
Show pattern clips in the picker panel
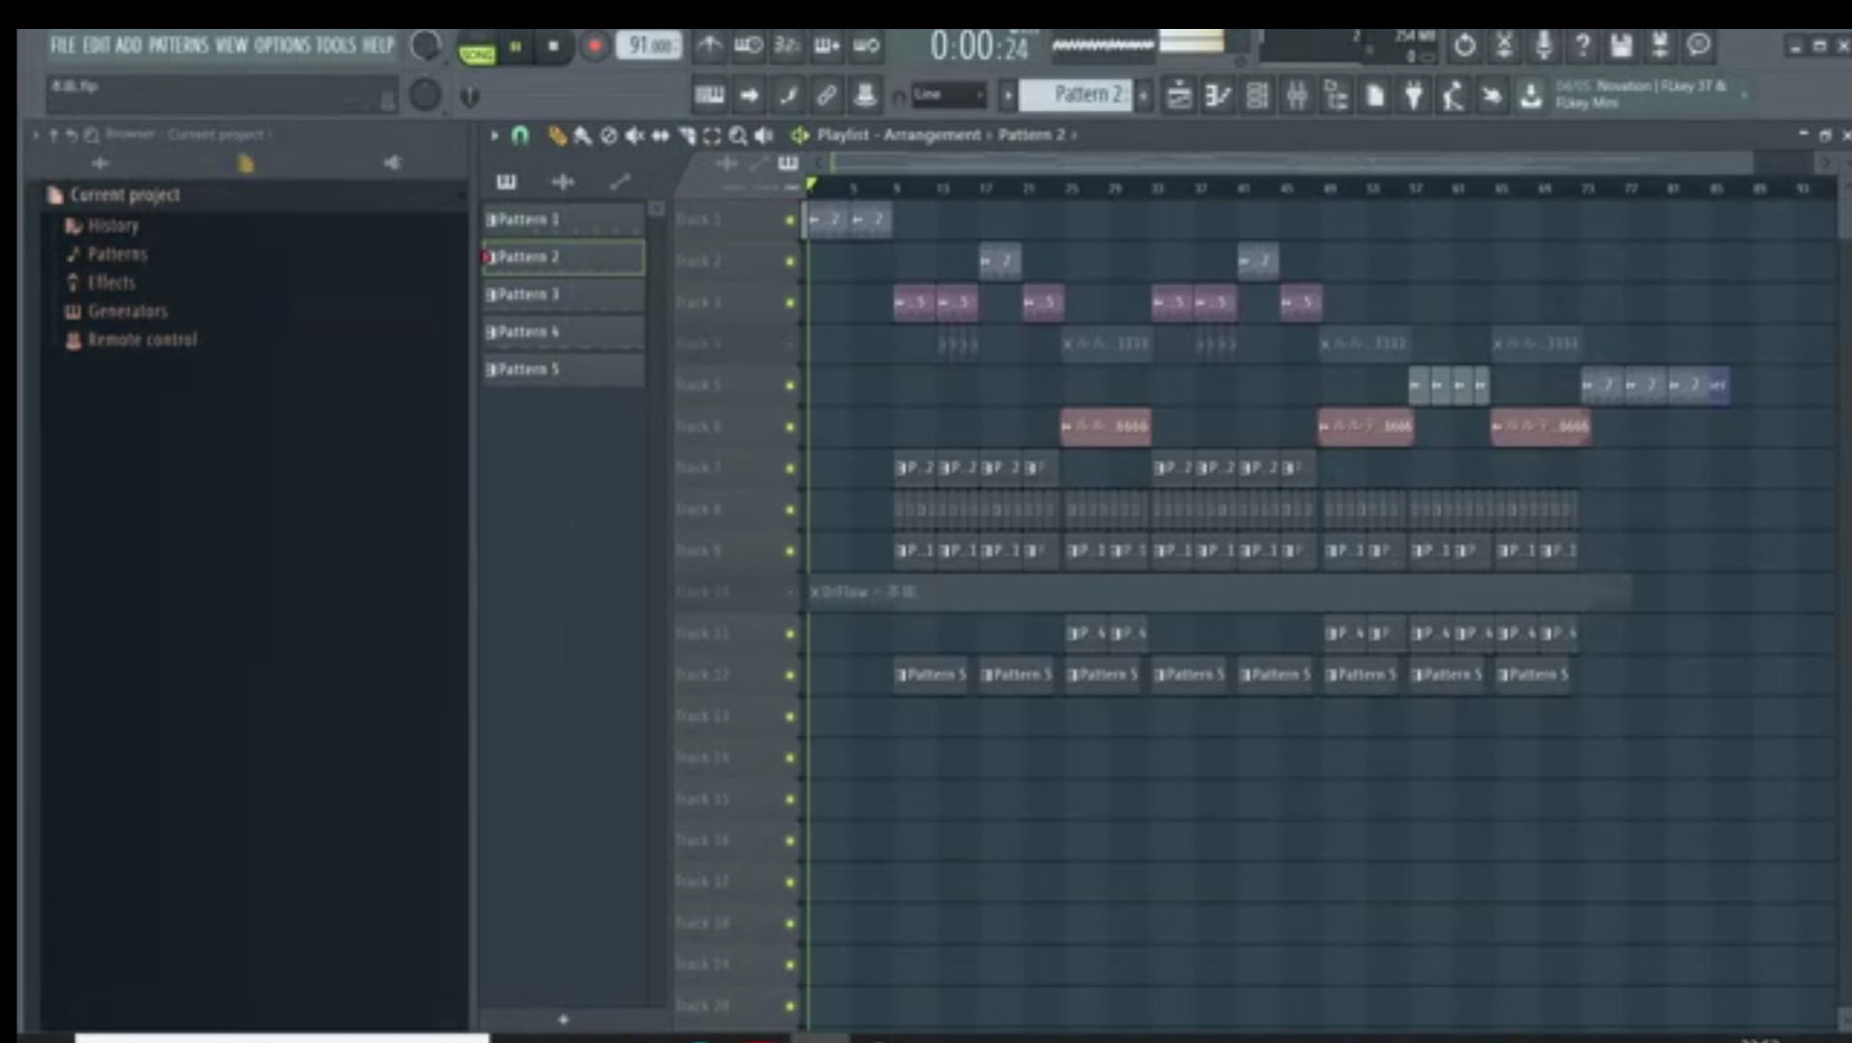pyautogui.click(x=506, y=182)
